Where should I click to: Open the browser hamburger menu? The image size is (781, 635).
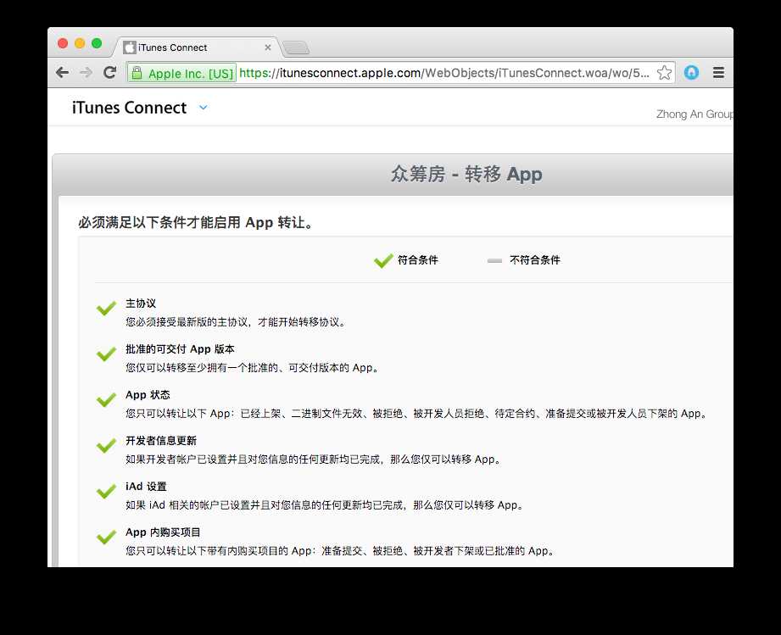click(x=718, y=73)
